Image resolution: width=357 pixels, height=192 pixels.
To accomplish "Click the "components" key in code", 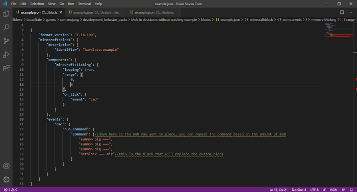I will (x=59, y=60).
